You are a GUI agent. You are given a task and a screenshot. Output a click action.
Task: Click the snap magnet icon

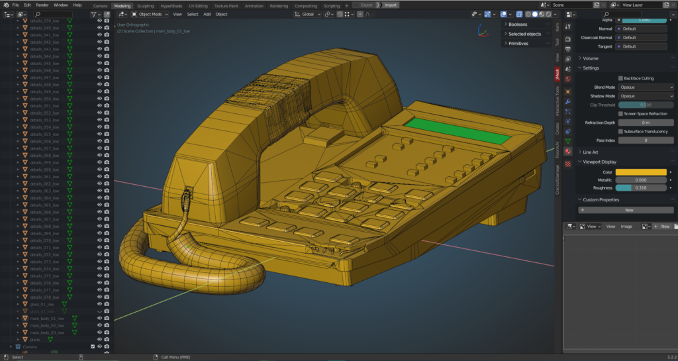click(x=340, y=15)
